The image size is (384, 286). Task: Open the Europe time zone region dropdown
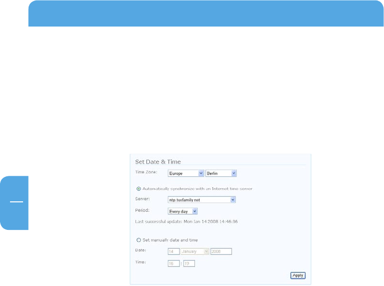point(186,173)
